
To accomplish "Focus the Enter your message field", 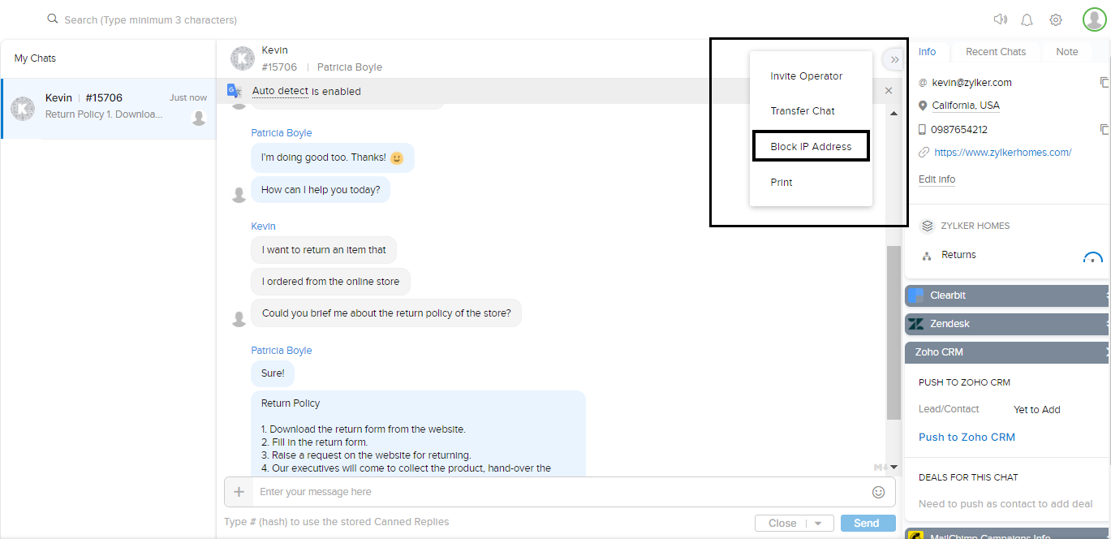I will click(x=560, y=492).
